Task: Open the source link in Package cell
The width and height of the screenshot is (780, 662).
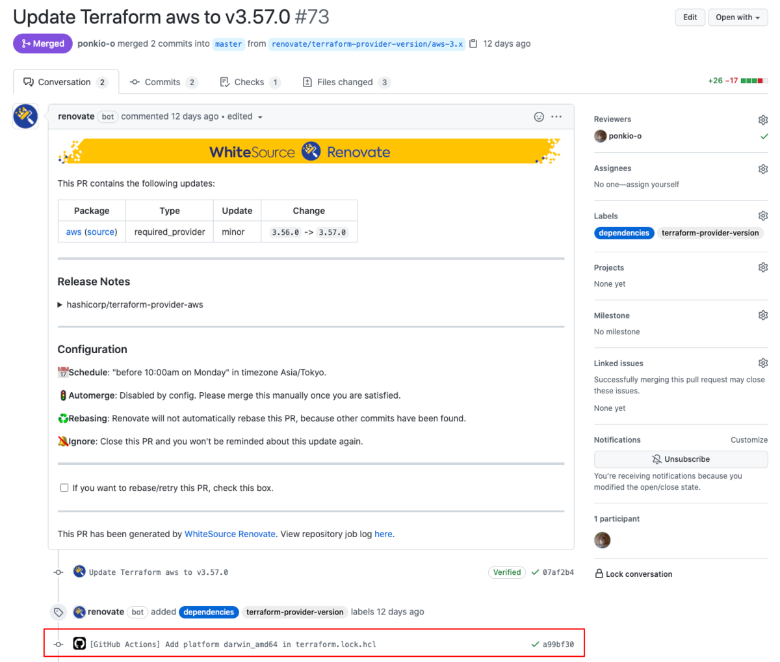Action: click(101, 232)
